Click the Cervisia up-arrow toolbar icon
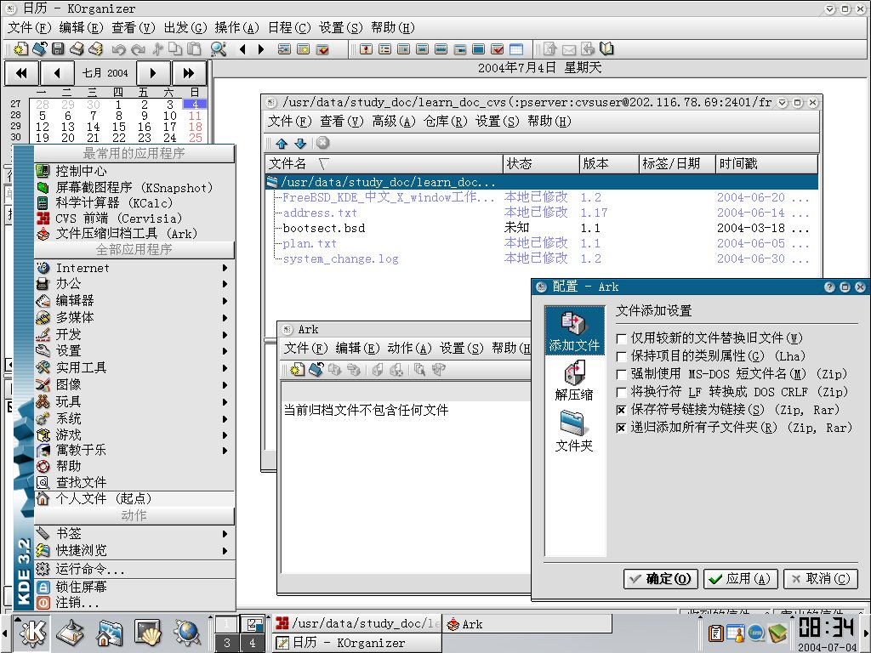The image size is (871, 653). 282,143
